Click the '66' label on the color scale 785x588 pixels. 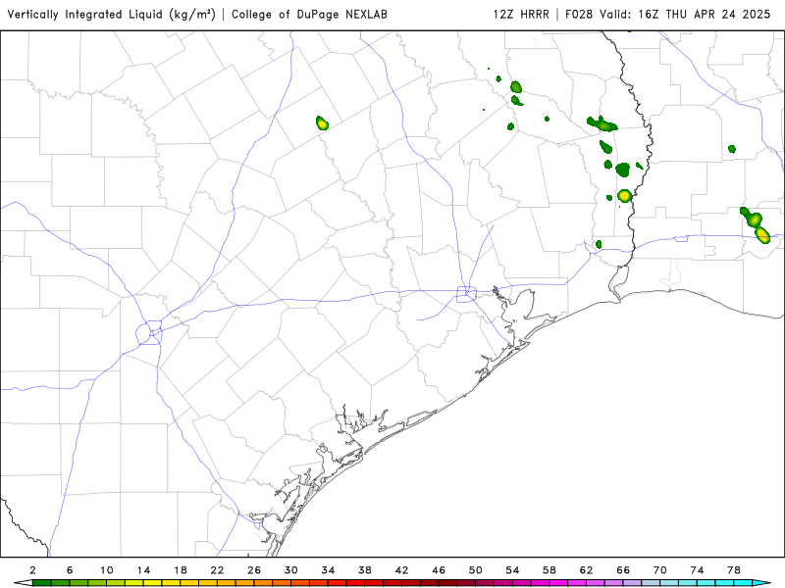(x=623, y=570)
